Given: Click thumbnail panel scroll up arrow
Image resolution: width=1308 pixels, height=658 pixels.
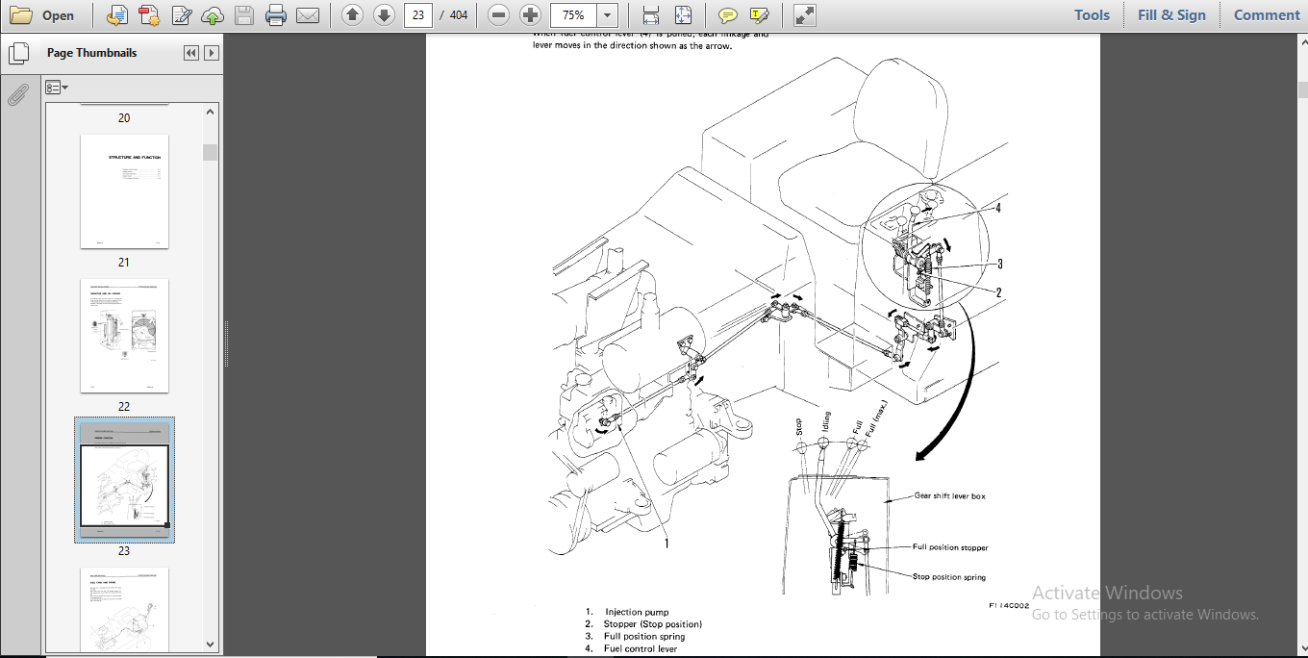Looking at the screenshot, I should click(x=211, y=112).
